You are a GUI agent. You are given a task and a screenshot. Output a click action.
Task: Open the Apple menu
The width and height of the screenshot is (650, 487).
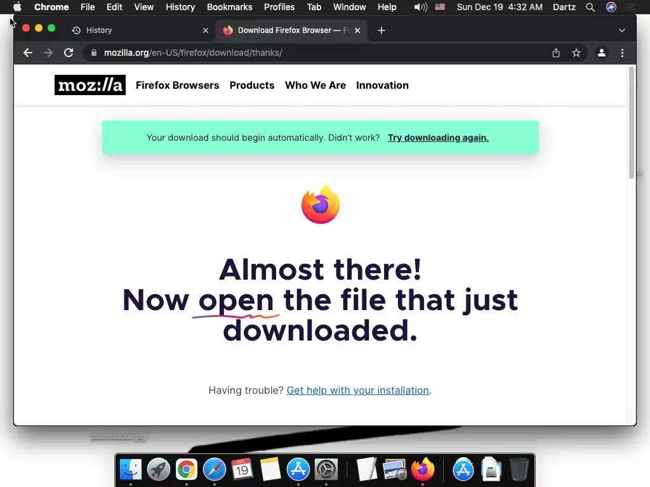pyautogui.click(x=17, y=7)
